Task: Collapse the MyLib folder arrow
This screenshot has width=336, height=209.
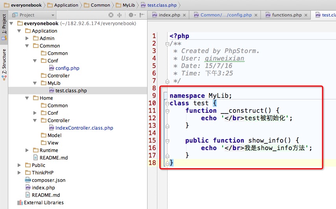Action: 35,83
